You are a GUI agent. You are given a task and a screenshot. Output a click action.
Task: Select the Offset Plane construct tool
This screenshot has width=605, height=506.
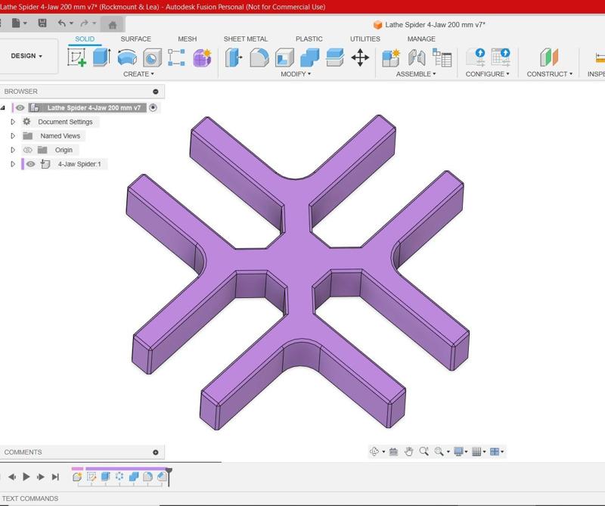[x=549, y=57]
